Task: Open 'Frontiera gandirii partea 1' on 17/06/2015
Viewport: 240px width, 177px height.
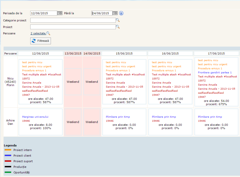Action: (215, 72)
